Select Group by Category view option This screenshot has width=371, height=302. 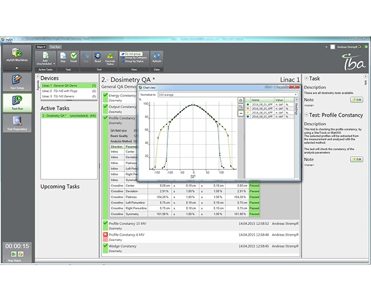pyautogui.click(x=134, y=58)
